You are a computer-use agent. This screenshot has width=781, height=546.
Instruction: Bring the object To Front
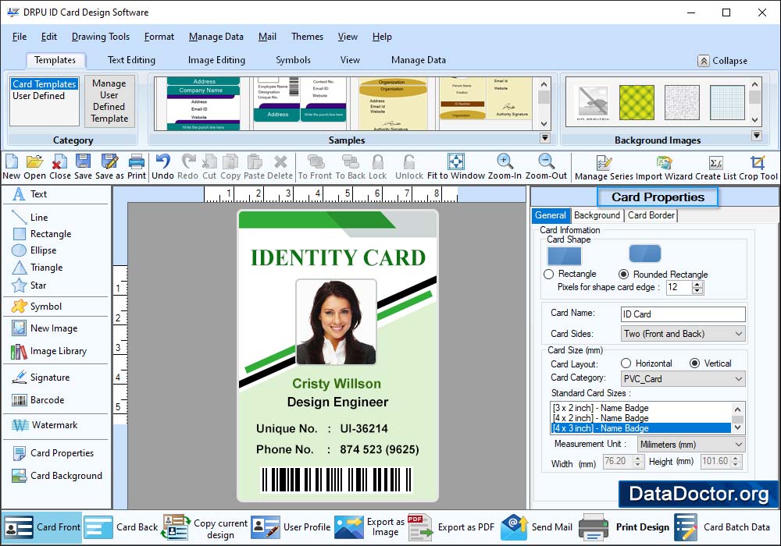(315, 162)
